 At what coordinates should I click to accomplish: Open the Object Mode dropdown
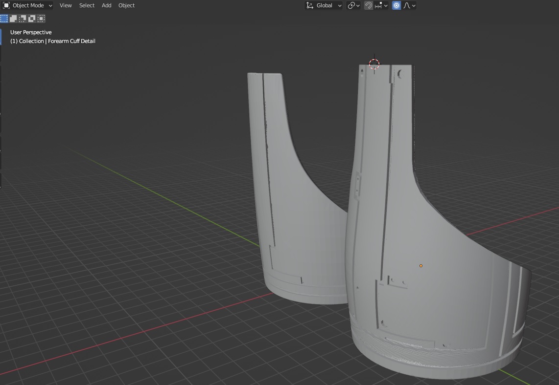click(x=28, y=5)
